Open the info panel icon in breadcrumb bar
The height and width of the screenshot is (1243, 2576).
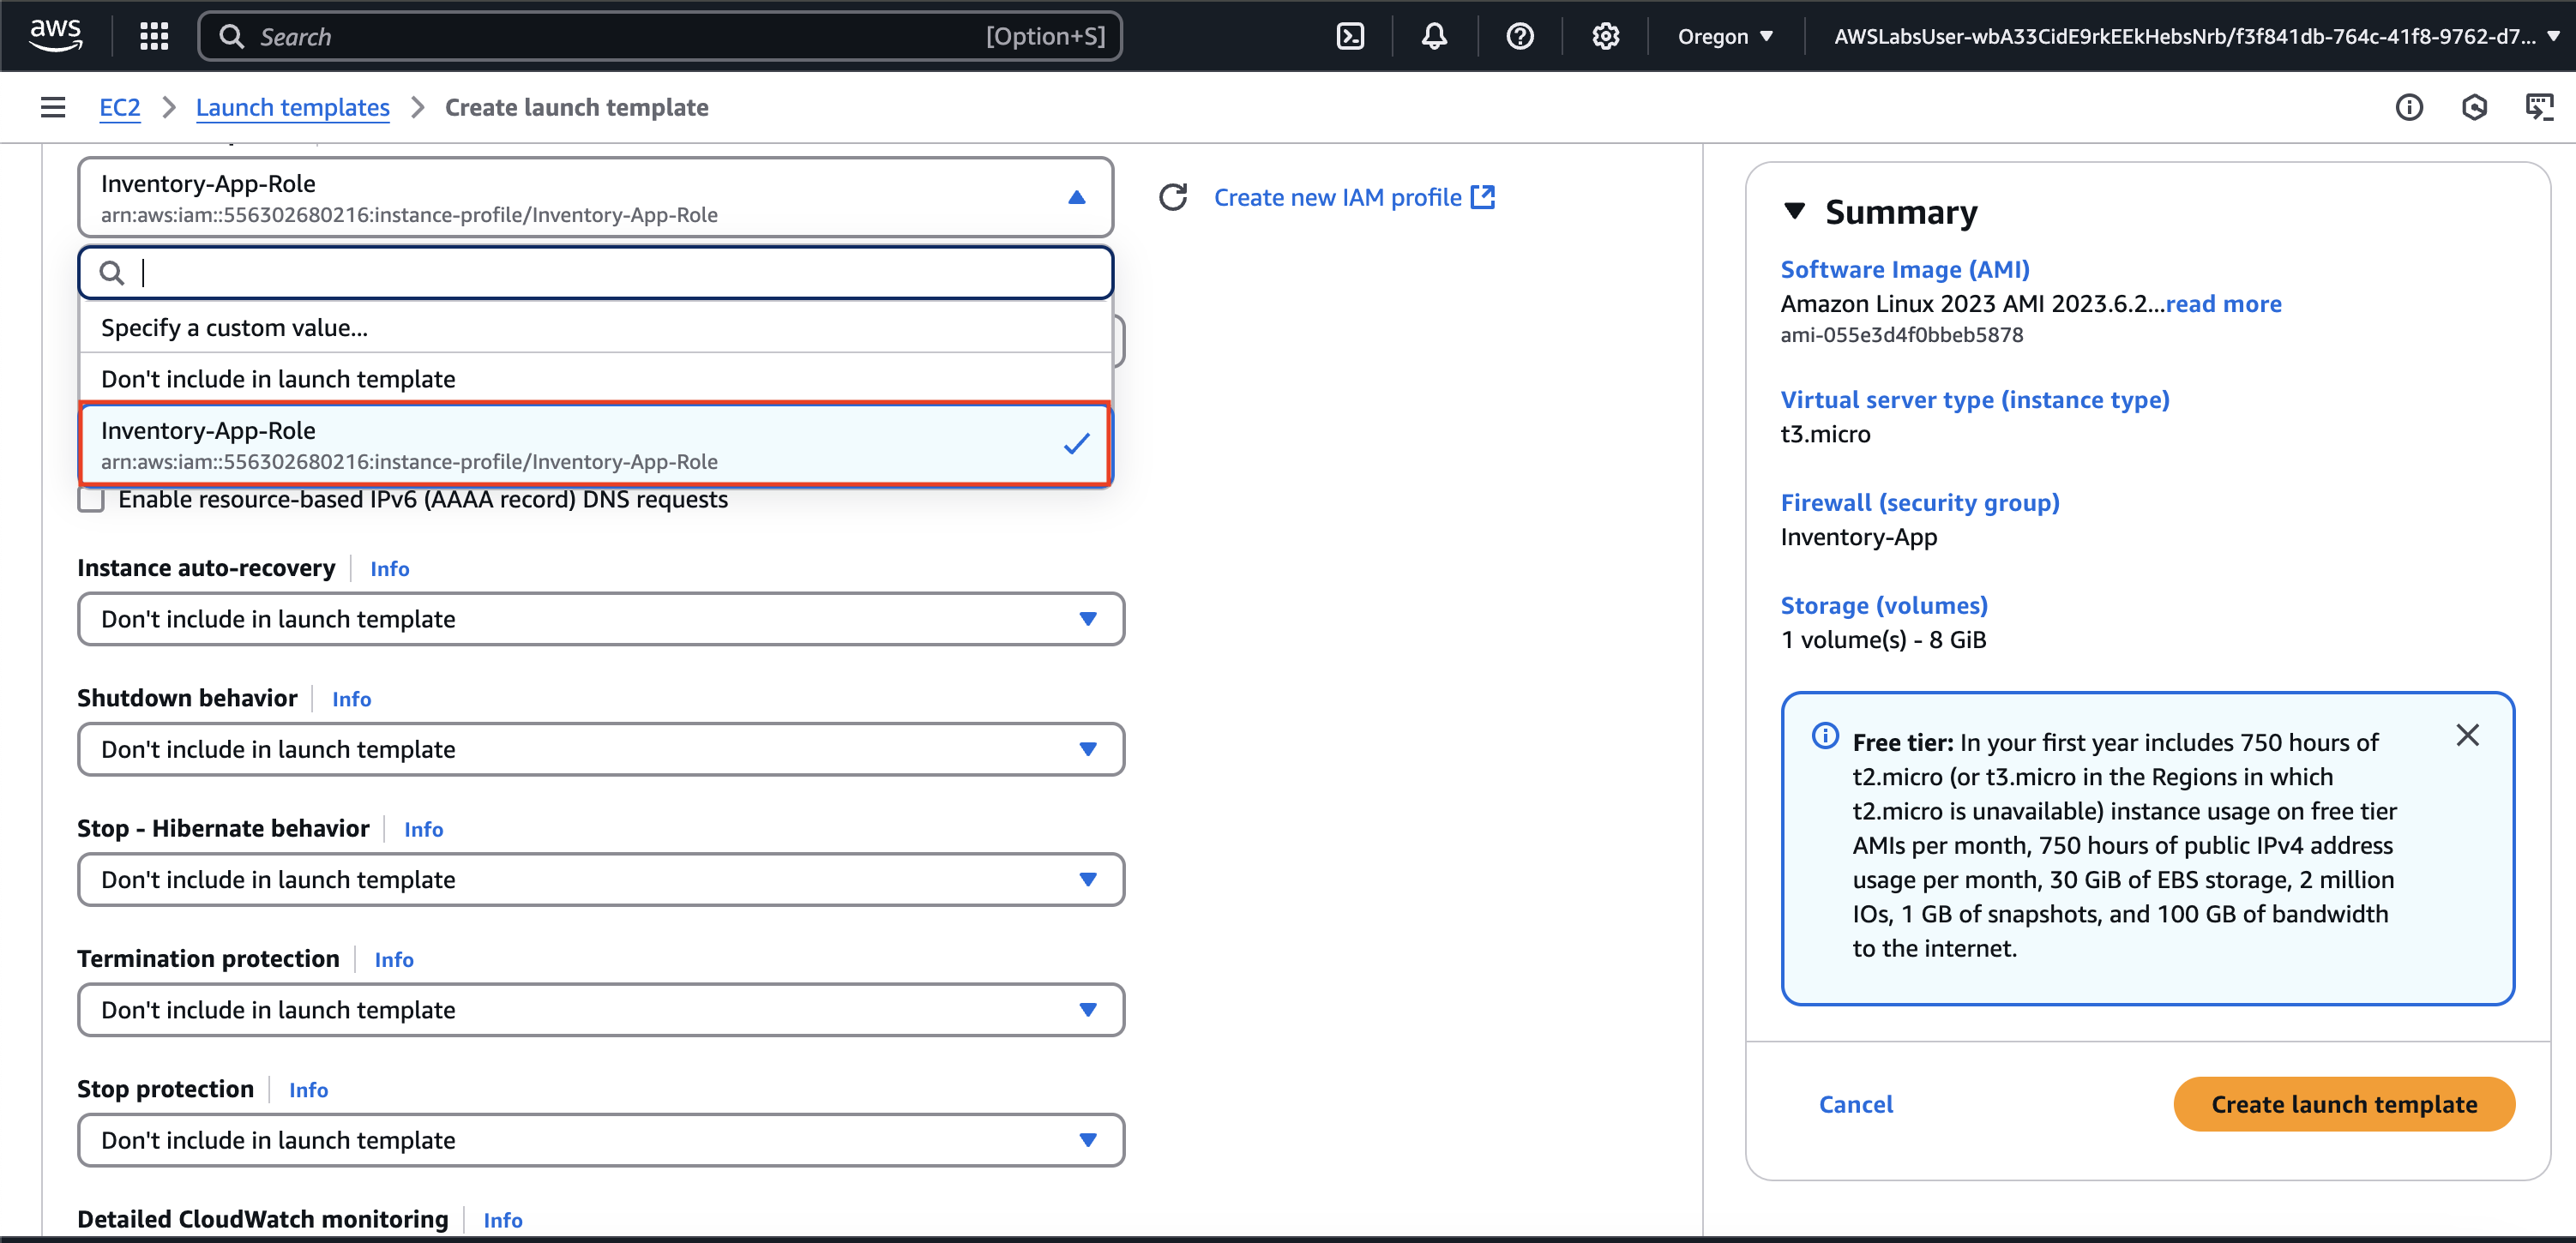[2408, 107]
